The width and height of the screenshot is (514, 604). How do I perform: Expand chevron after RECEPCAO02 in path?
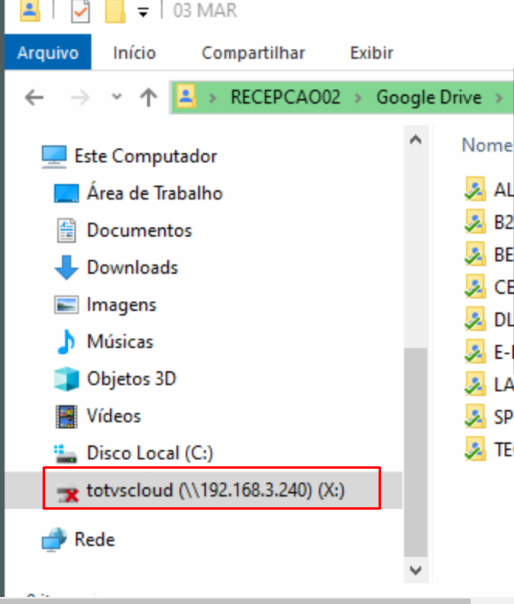(x=358, y=98)
